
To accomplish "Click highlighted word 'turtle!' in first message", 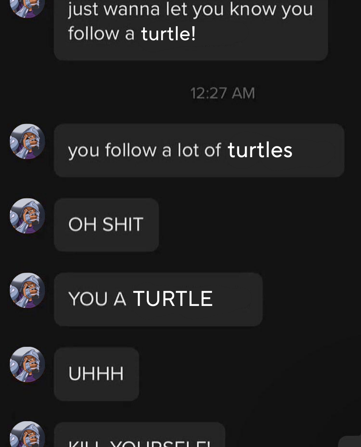I will [x=168, y=34].
